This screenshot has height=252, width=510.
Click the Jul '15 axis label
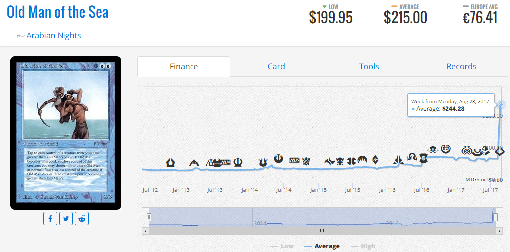(352, 189)
